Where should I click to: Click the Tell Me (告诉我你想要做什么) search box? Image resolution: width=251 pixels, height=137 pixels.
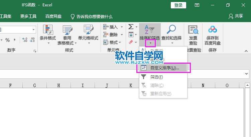click(x=91, y=16)
